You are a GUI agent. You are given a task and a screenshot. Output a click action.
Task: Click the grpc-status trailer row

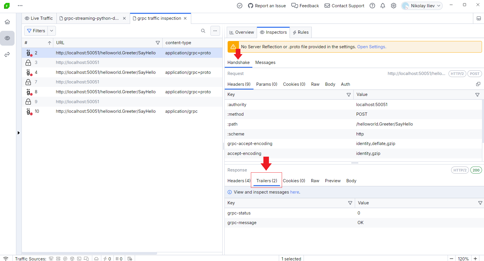pyautogui.click(x=354, y=213)
